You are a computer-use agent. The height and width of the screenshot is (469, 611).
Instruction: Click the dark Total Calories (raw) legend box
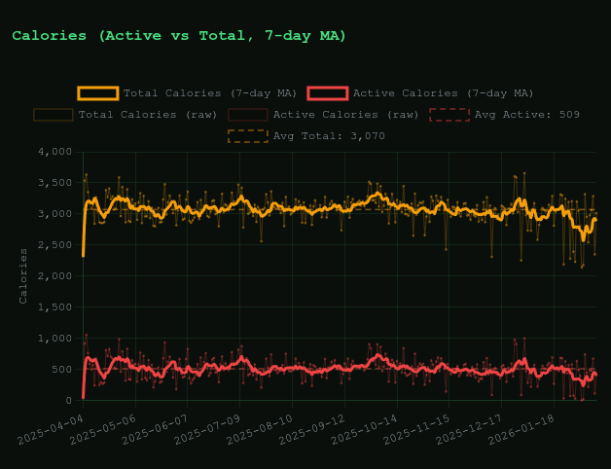click(54, 115)
